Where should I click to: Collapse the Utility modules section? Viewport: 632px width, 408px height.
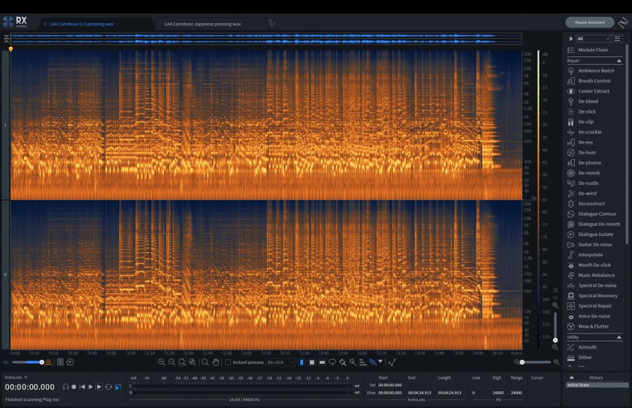tap(619, 337)
